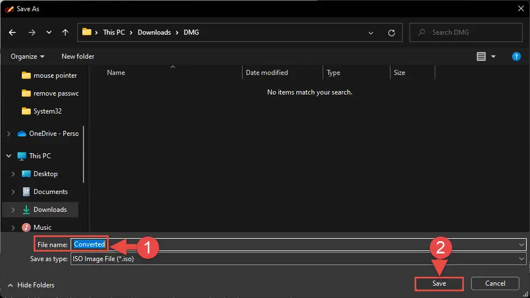Open the File name dropdown arrow
This screenshot has height=298, width=530.
(521, 245)
